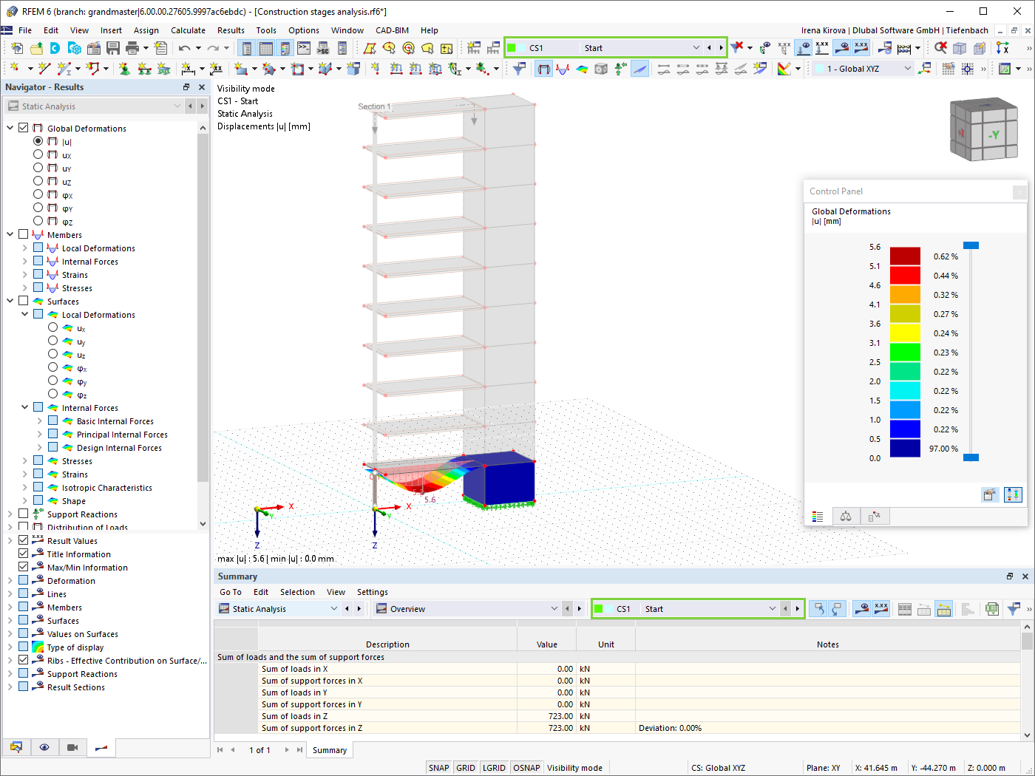The width and height of the screenshot is (1035, 776).
Task: Click the results filter funnel icon
Action: pos(520,69)
